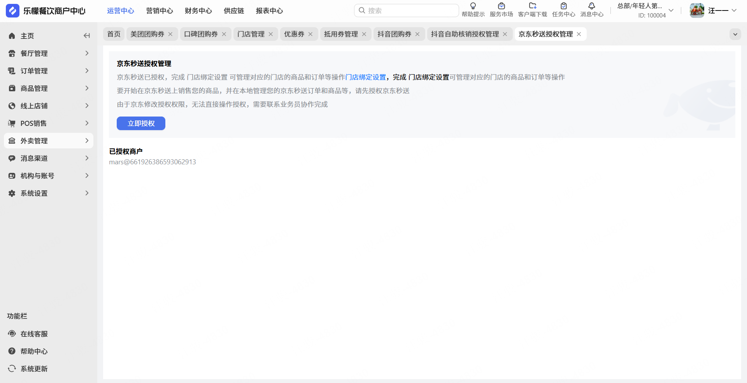Click the 餐厅管理 store icon
The image size is (747, 383).
coord(12,53)
